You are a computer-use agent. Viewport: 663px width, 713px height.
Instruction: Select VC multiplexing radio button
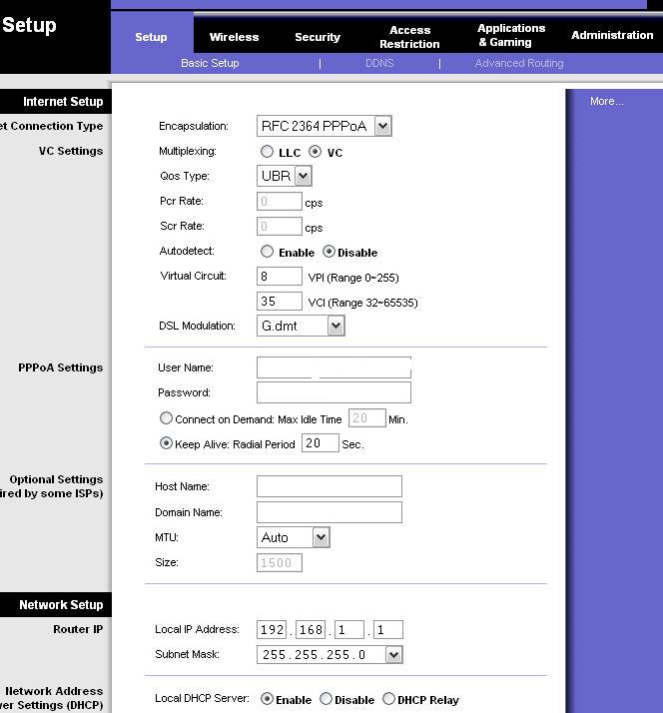(315, 152)
